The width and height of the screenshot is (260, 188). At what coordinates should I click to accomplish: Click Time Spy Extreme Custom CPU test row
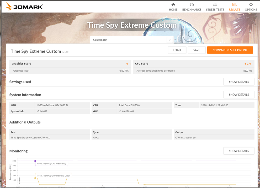coord(50,138)
